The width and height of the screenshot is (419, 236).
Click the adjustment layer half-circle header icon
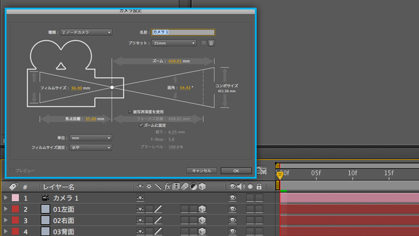click(194, 186)
